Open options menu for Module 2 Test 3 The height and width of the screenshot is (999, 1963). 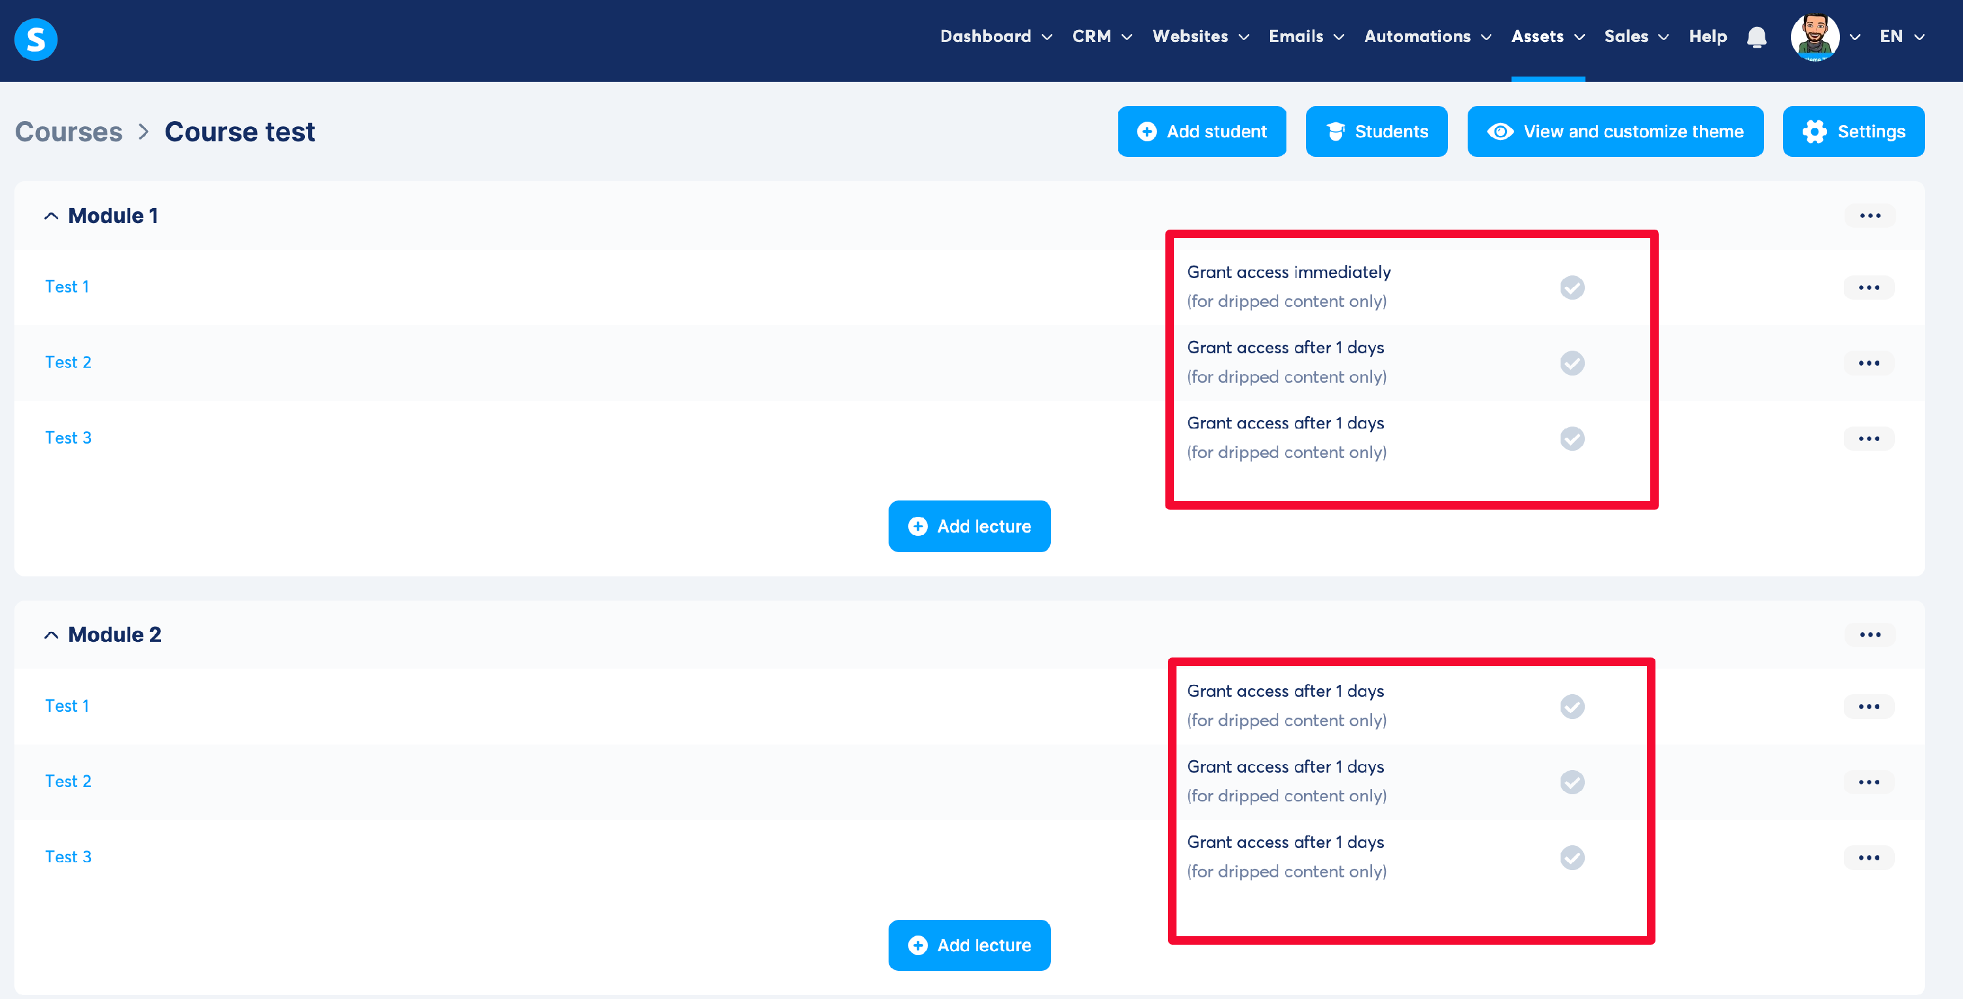coord(1869,857)
